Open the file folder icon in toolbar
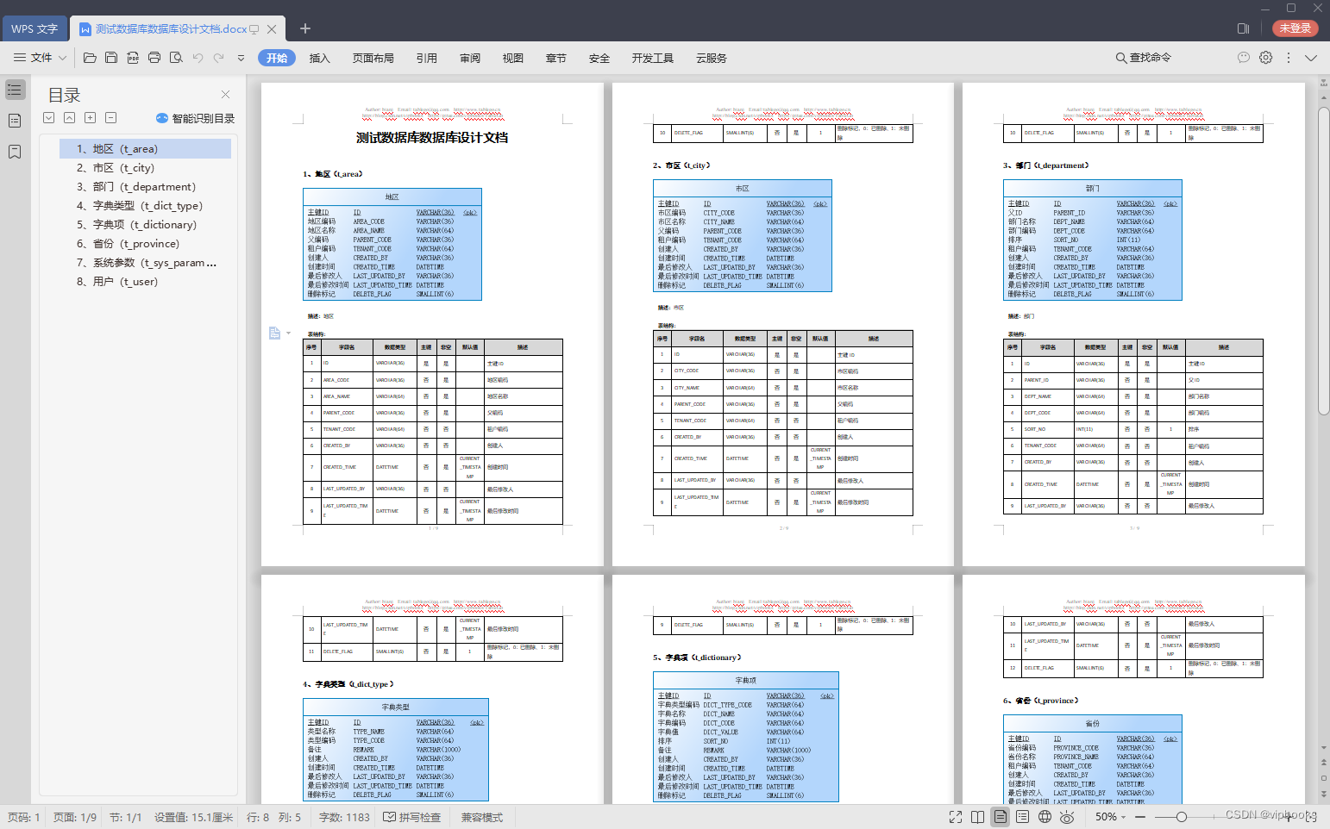 point(90,58)
